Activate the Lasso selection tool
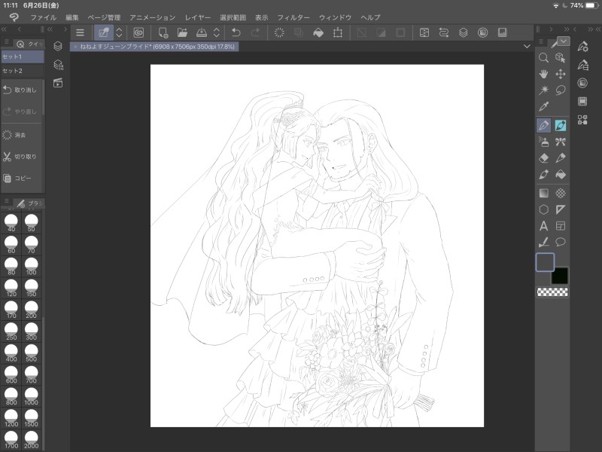Image resolution: width=602 pixels, height=452 pixels. click(x=561, y=90)
